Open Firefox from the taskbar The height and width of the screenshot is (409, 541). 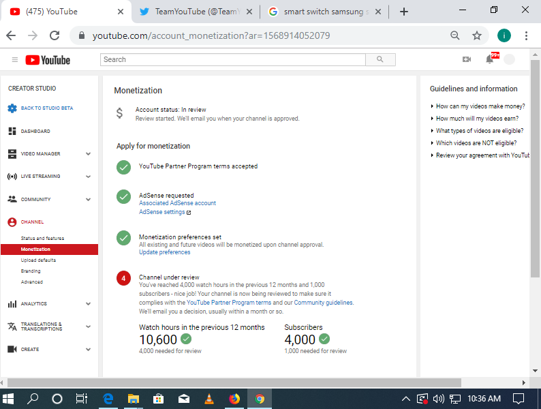[234, 399]
